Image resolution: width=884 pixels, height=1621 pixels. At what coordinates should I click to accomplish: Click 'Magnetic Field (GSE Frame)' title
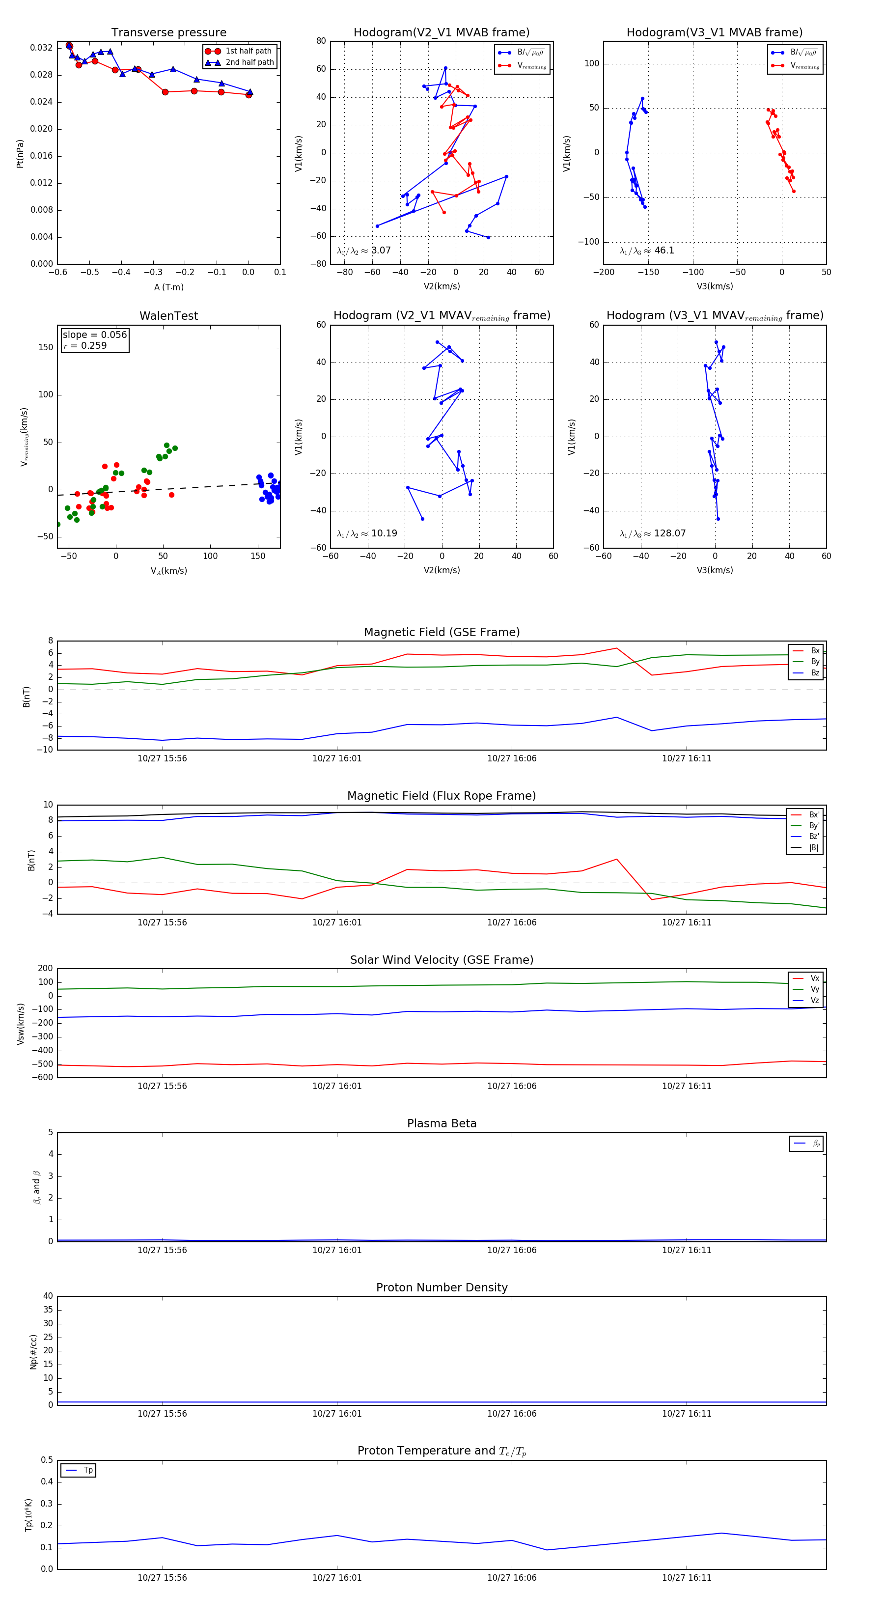(x=442, y=632)
